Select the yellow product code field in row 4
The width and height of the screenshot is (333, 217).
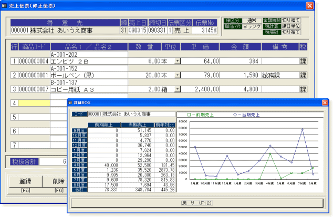[34, 103]
